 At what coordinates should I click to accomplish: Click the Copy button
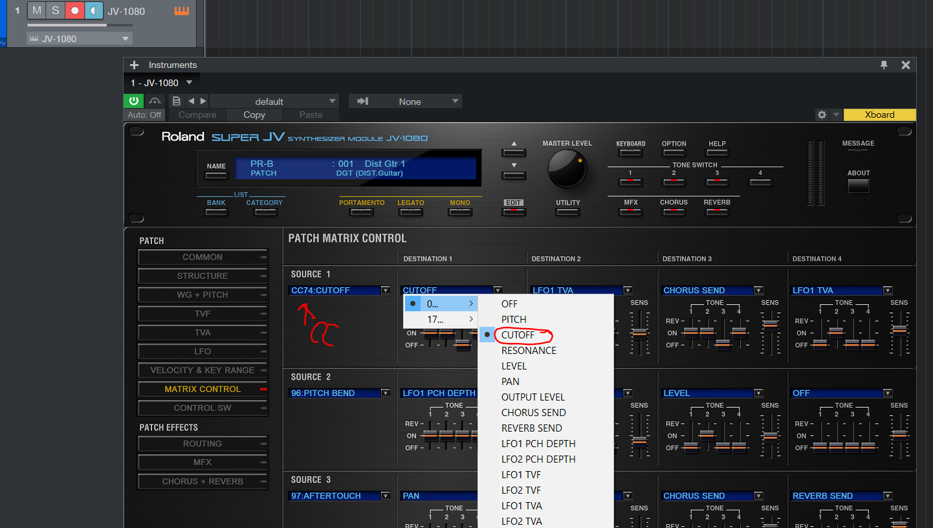254,115
